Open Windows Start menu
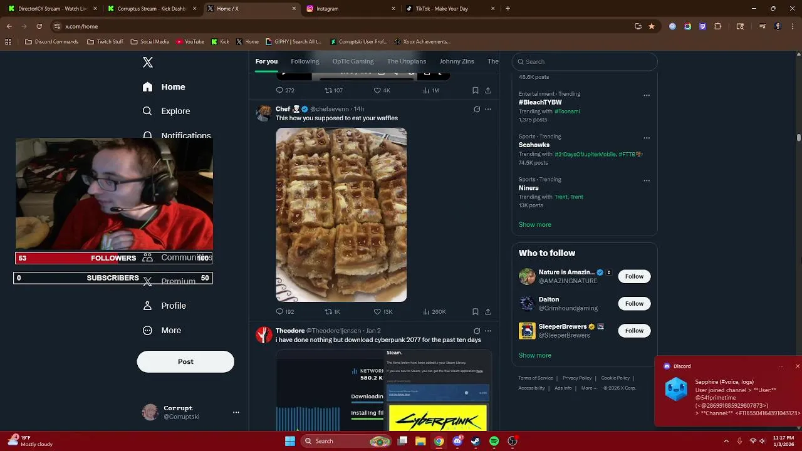The height and width of the screenshot is (451, 802). tap(290, 441)
